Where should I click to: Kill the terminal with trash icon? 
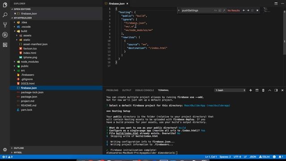click(x=263, y=90)
